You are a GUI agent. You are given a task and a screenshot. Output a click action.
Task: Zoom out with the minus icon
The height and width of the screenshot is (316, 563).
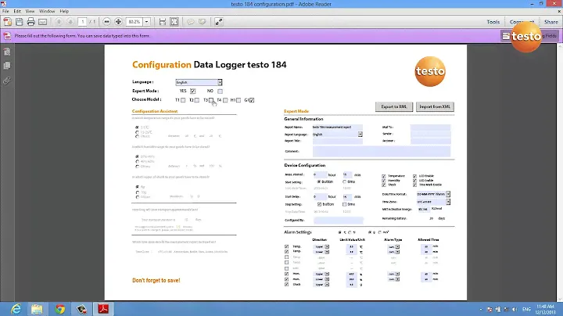coord(106,22)
